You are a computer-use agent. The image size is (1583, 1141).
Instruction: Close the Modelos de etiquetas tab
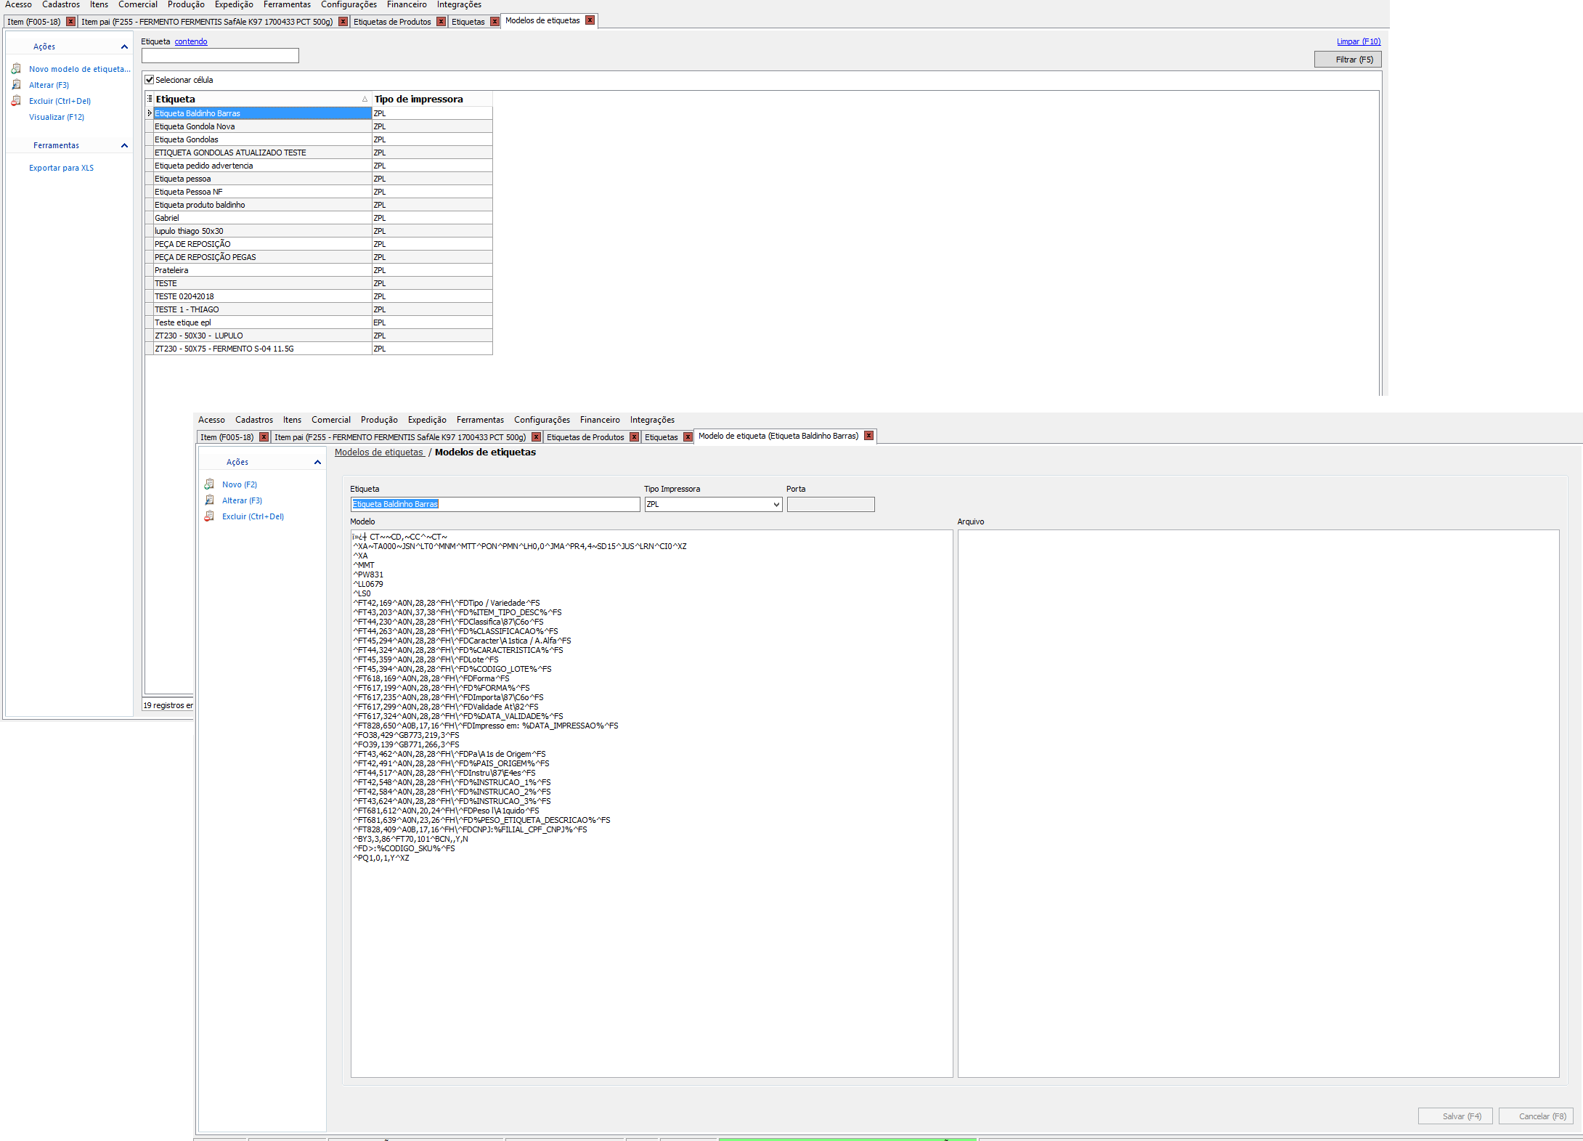click(590, 20)
